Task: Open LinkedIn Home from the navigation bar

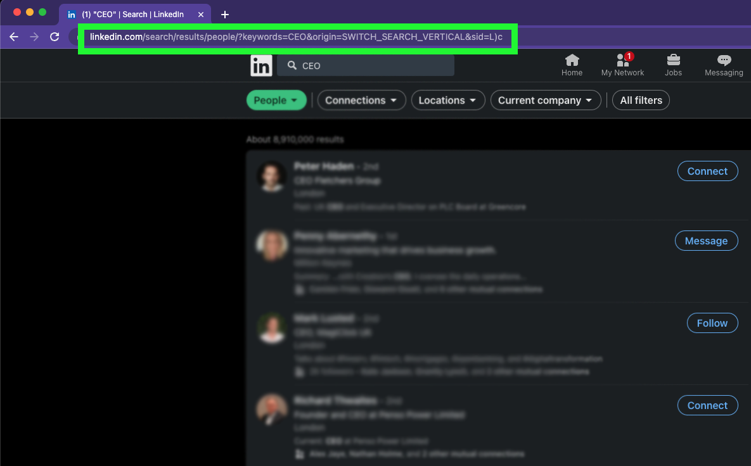Action: click(x=572, y=65)
